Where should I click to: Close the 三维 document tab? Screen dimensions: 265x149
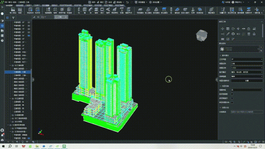(x=66, y=17)
